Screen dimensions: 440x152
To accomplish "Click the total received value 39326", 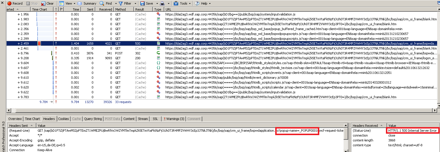I will click(x=107, y=102).
